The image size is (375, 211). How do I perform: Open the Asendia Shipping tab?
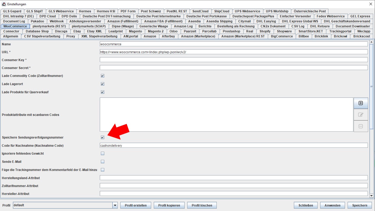[219, 21]
